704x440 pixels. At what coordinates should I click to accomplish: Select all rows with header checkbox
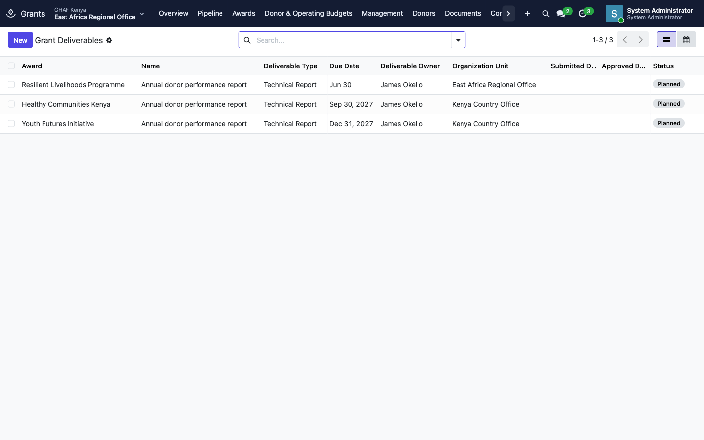(x=11, y=66)
